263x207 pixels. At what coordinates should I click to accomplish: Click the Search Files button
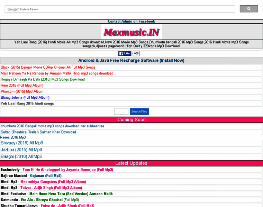coord(139,111)
